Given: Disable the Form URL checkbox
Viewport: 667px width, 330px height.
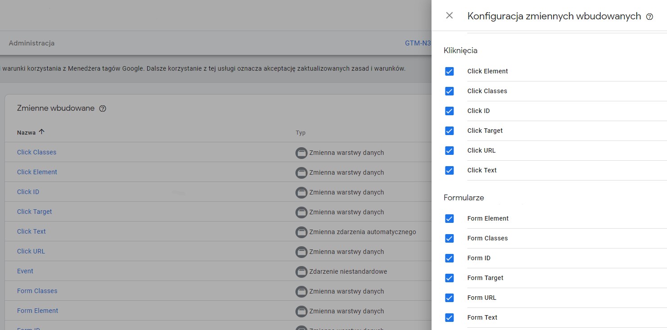Looking at the screenshot, I should click(449, 298).
